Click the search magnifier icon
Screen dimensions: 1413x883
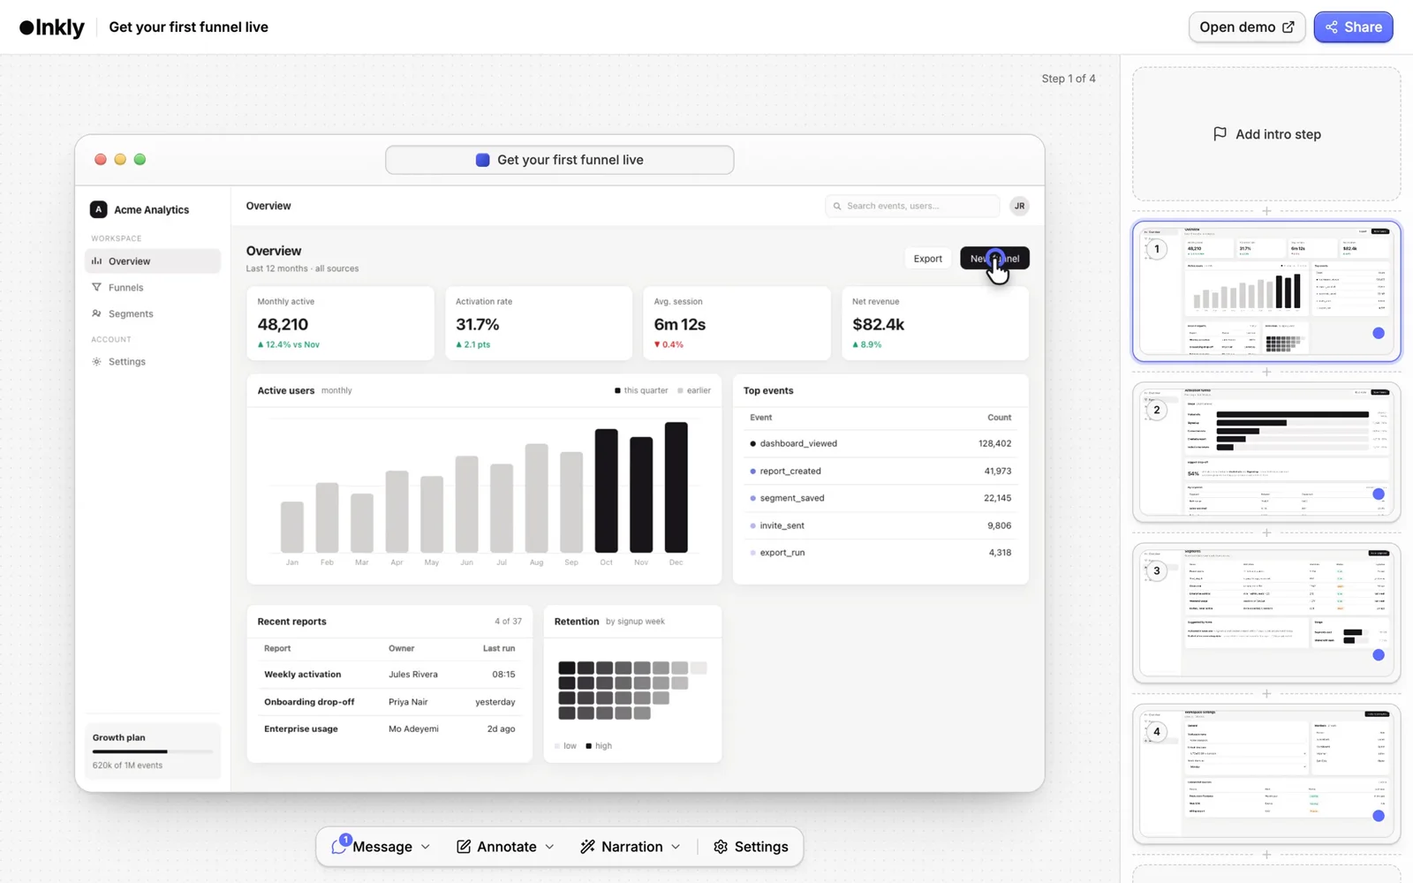click(x=837, y=206)
